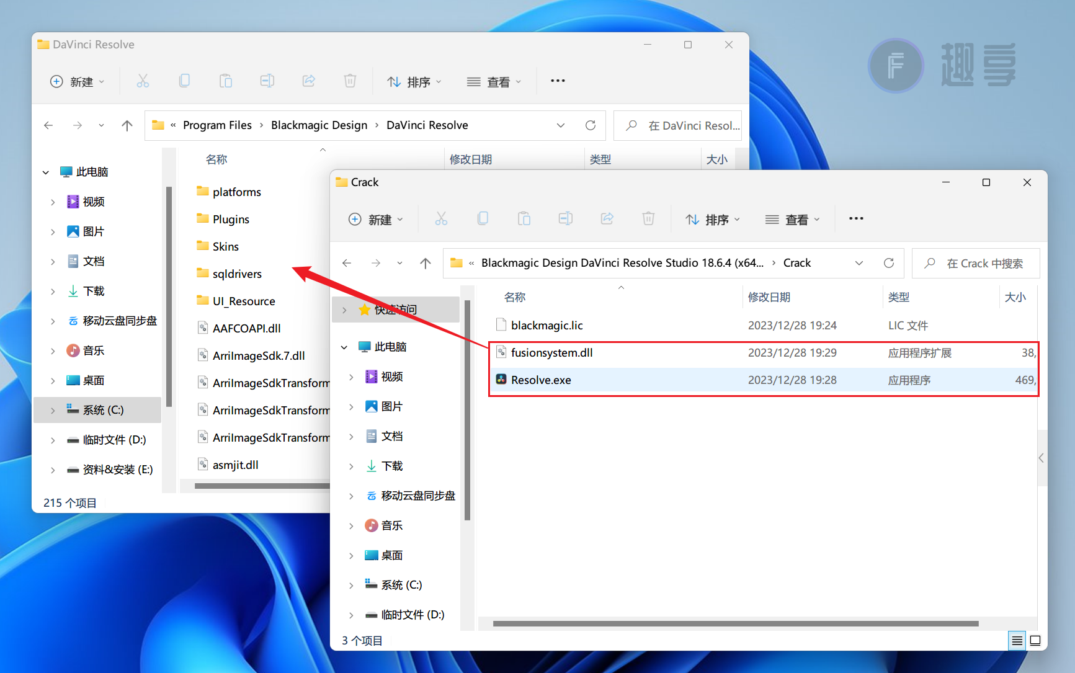
Task: Switch Crack window to details view layout
Action: pyautogui.click(x=1017, y=641)
